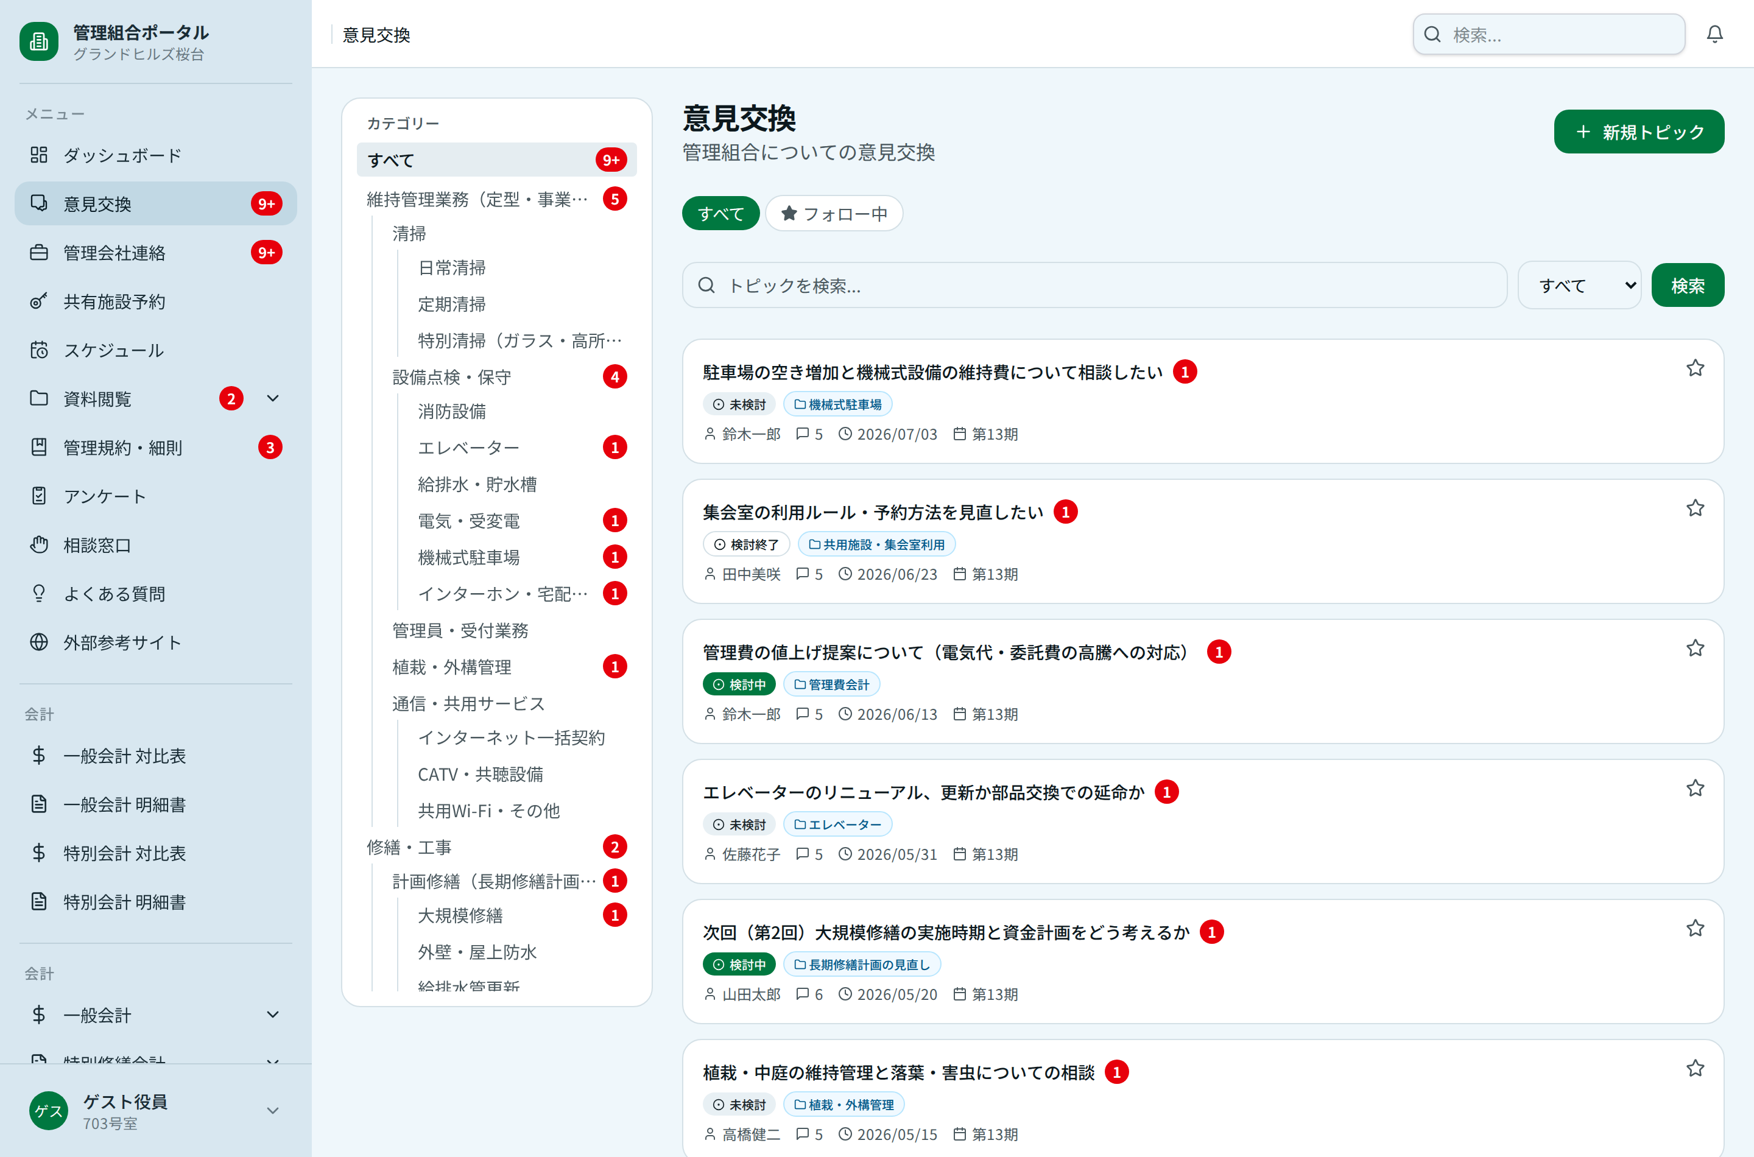The height and width of the screenshot is (1157, 1754).
Task: Select すべて in the category list
Action: click(496, 160)
